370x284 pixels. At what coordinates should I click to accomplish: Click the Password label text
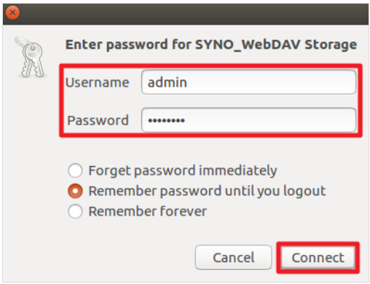(x=98, y=120)
